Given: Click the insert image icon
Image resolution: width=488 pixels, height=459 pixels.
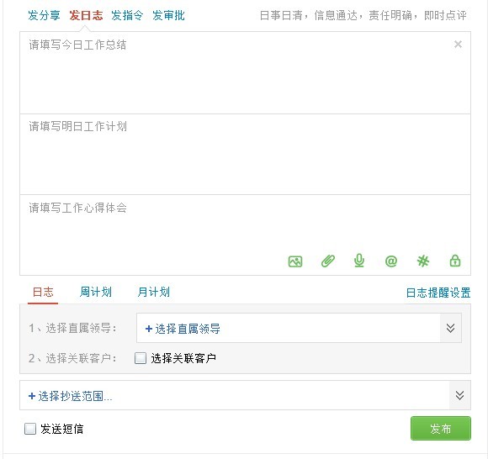Looking at the screenshot, I should 295,261.
